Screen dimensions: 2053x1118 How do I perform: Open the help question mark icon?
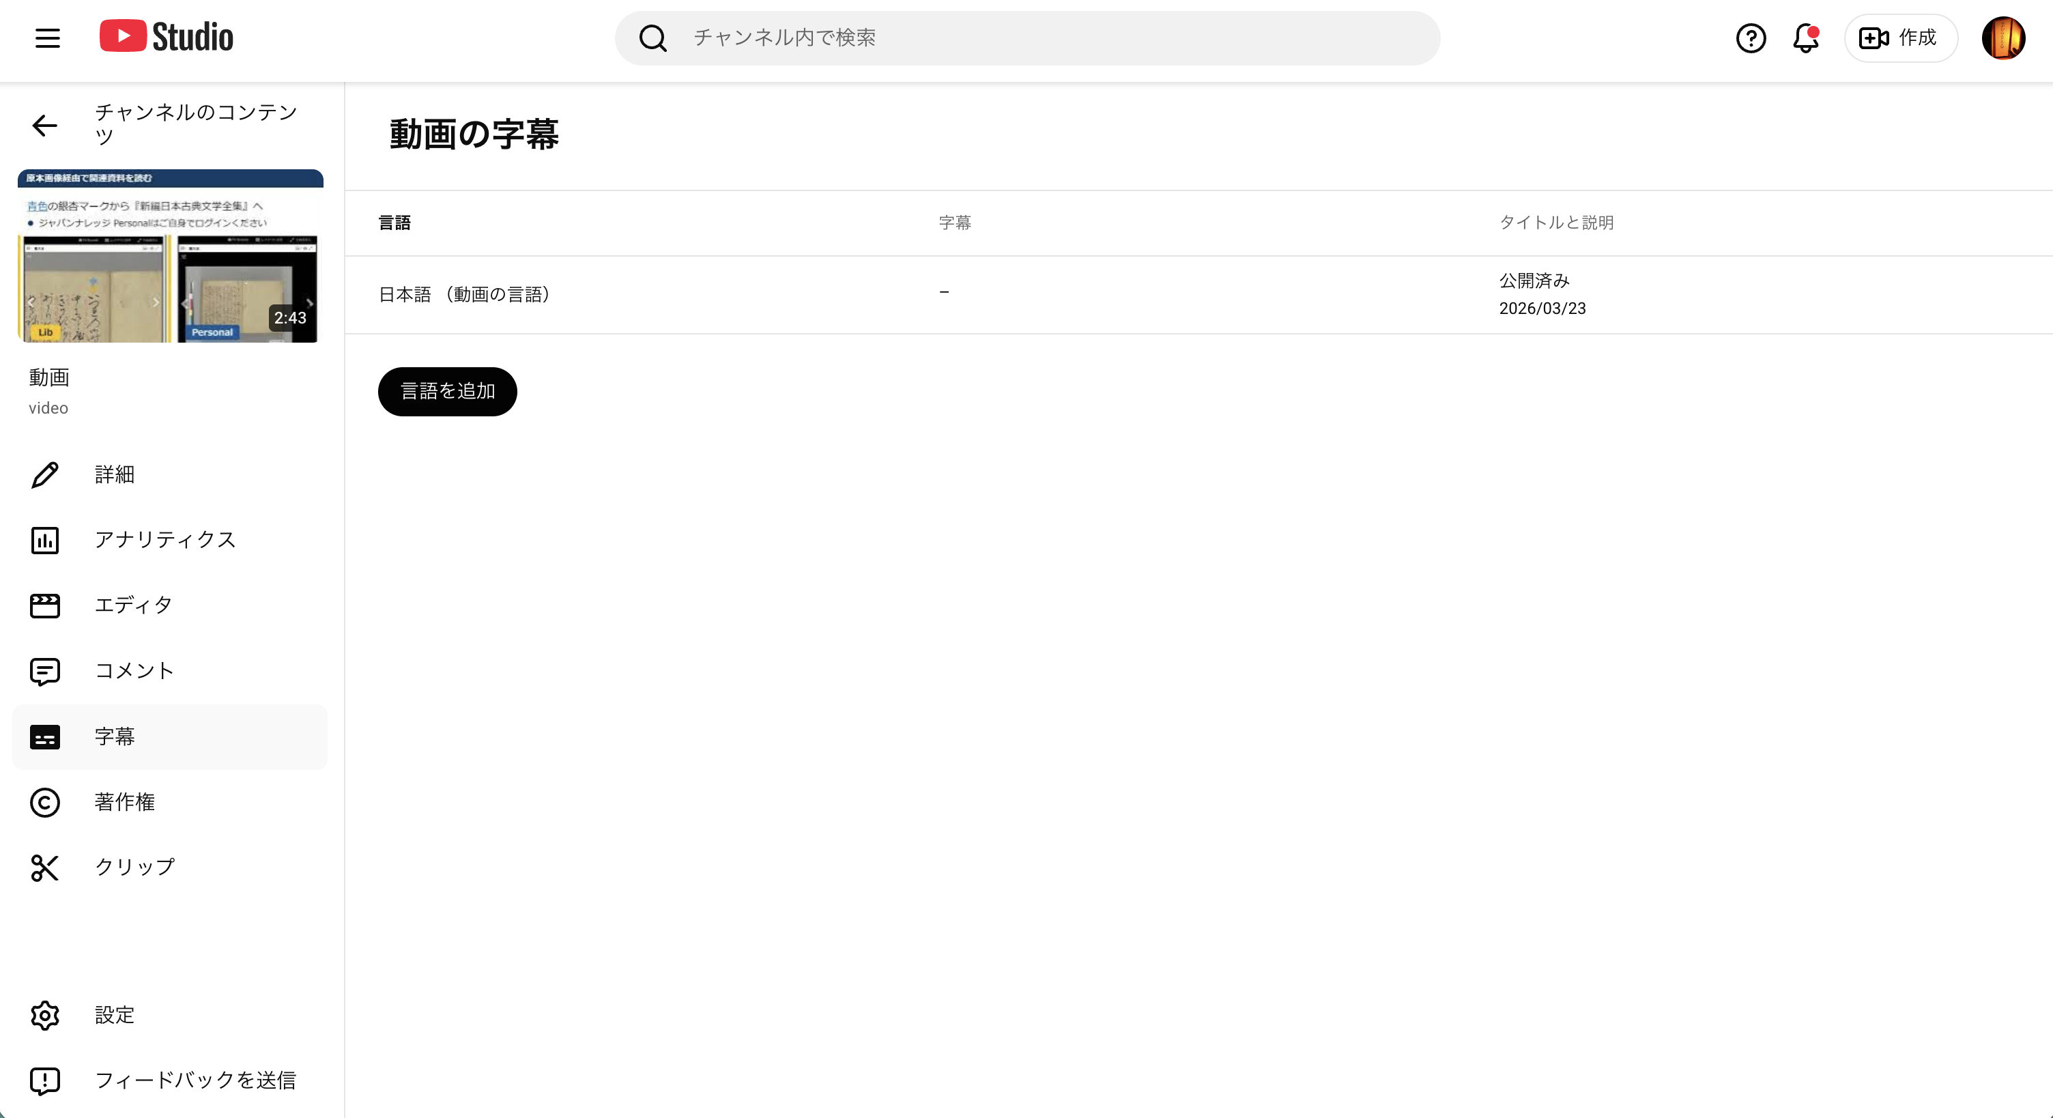(x=1750, y=38)
